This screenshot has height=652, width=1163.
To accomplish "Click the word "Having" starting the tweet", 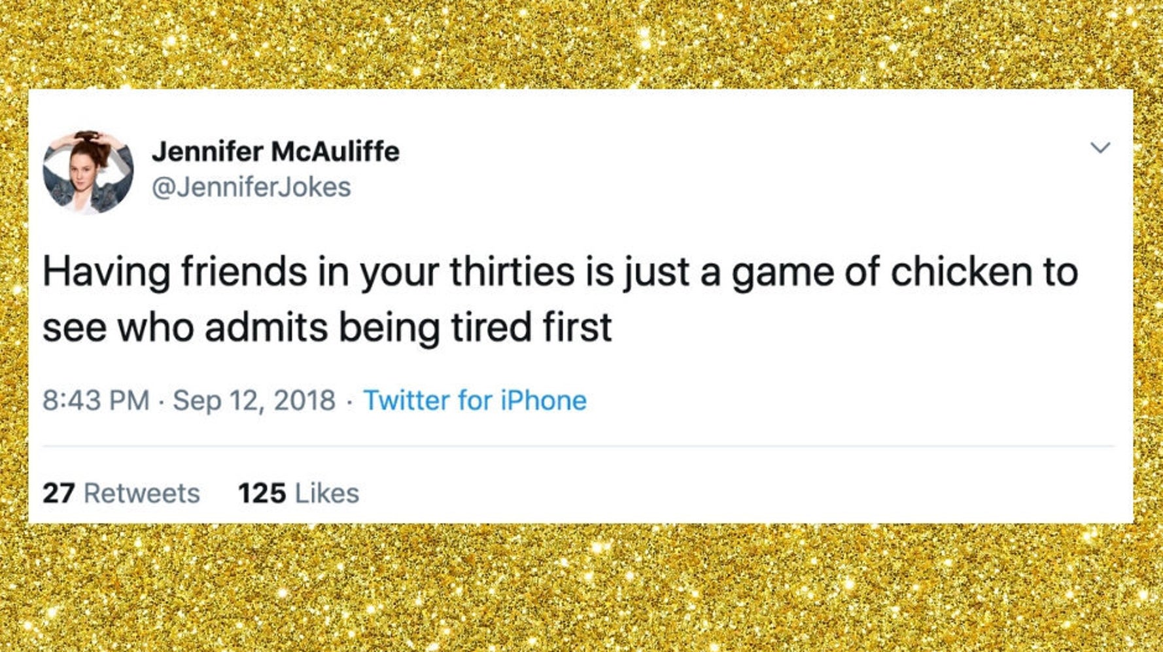I will tap(107, 271).
